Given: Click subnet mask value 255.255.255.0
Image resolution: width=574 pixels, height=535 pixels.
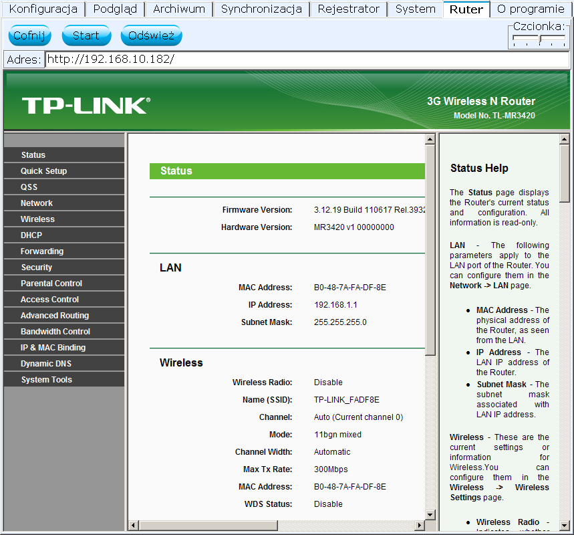Looking at the screenshot, I should [x=340, y=322].
